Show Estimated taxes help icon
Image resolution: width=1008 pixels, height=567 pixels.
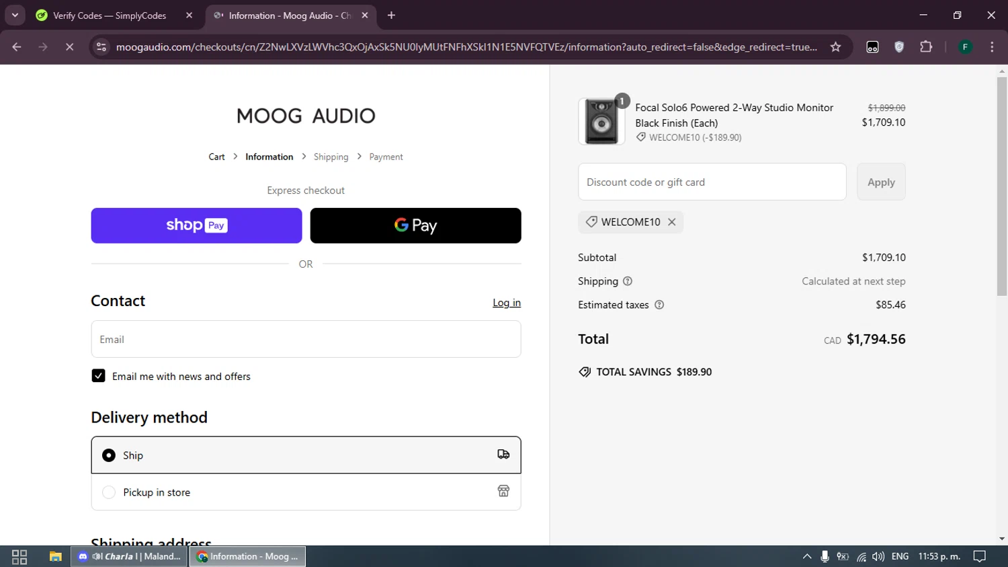click(x=659, y=305)
